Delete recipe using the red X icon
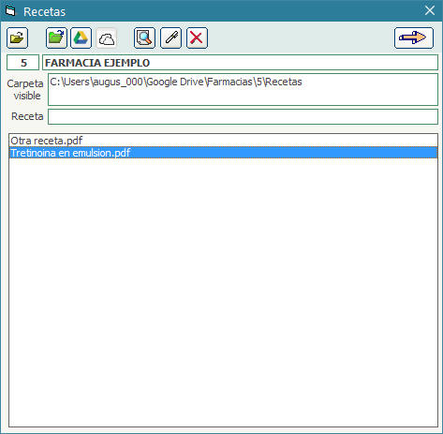Image resolution: width=443 pixels, height=434 pixels. coord(197,38)
